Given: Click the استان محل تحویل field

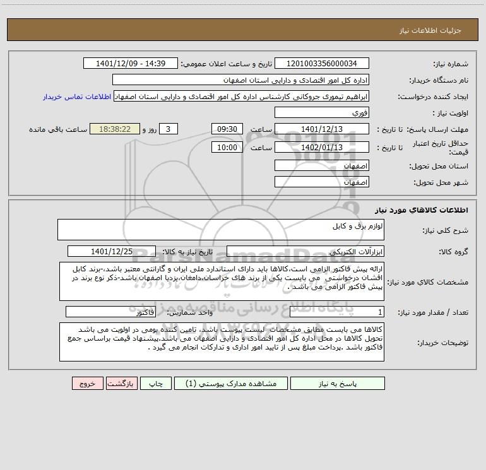Looking at the screenshot, I should coord(322,165).
